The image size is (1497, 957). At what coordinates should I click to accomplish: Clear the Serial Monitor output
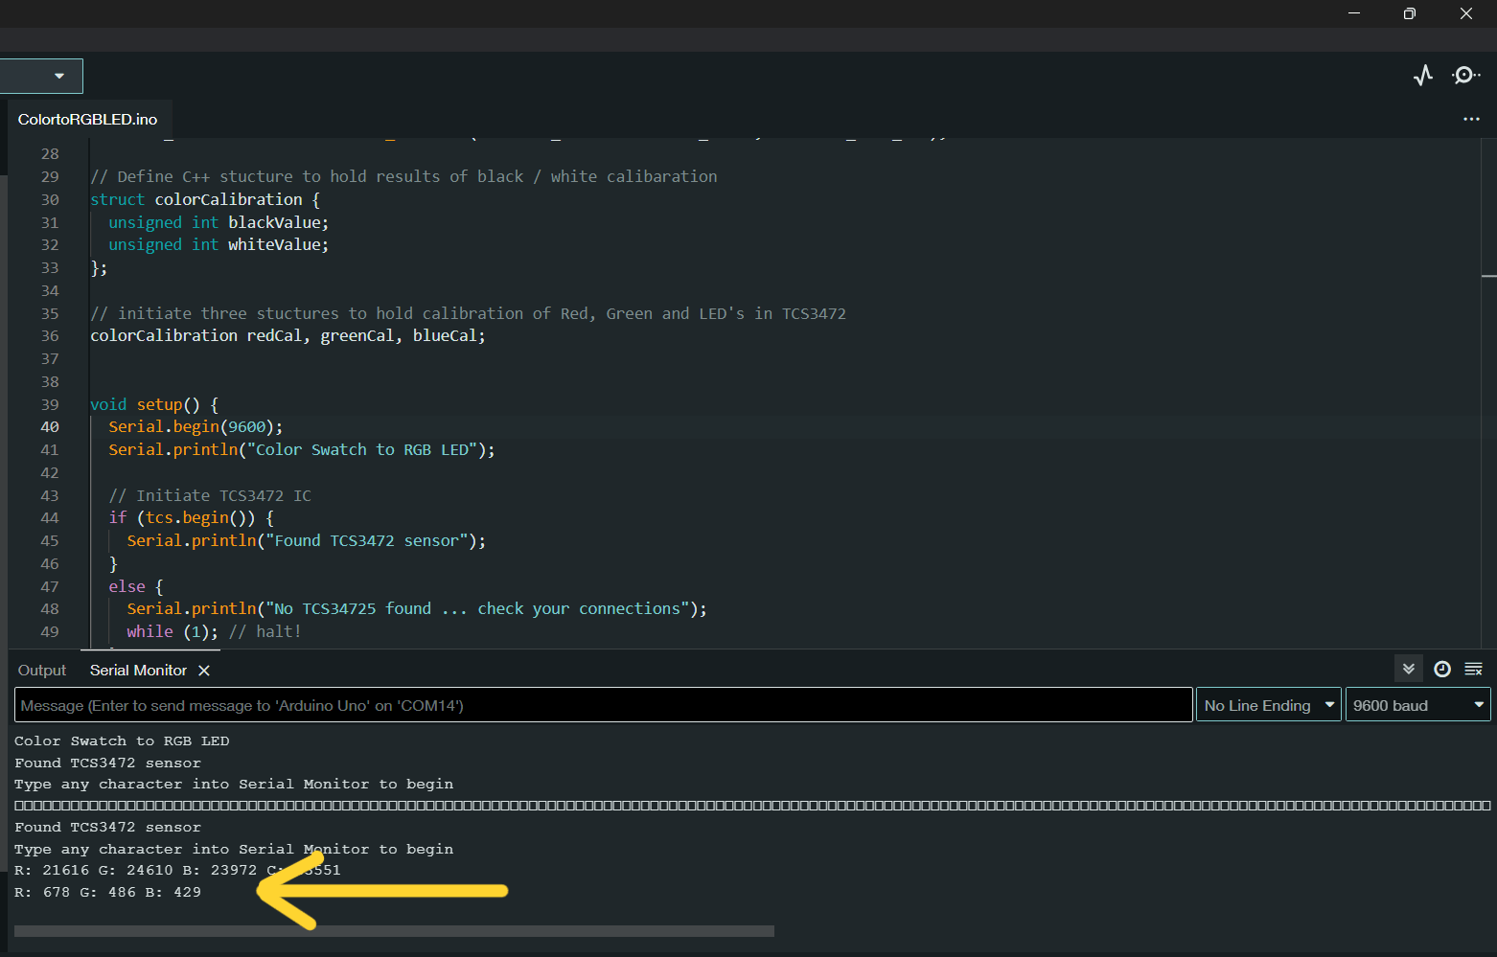pos(1474,670)
